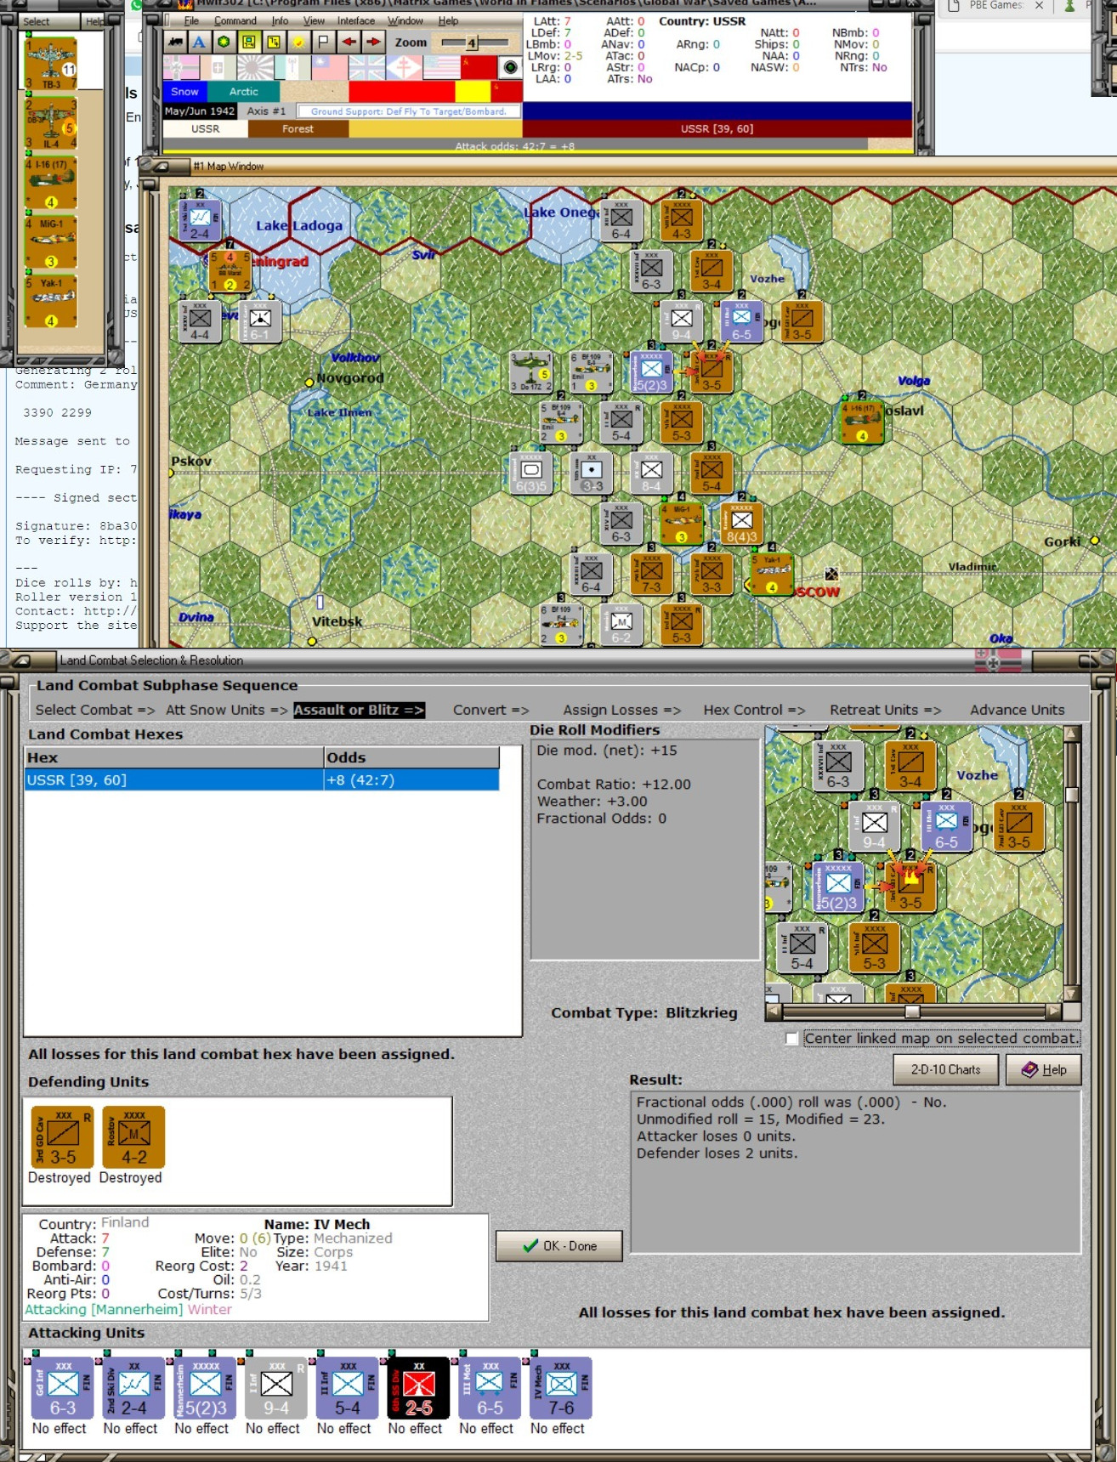Click the blue letter A toolbar icon

click(200, 42)
